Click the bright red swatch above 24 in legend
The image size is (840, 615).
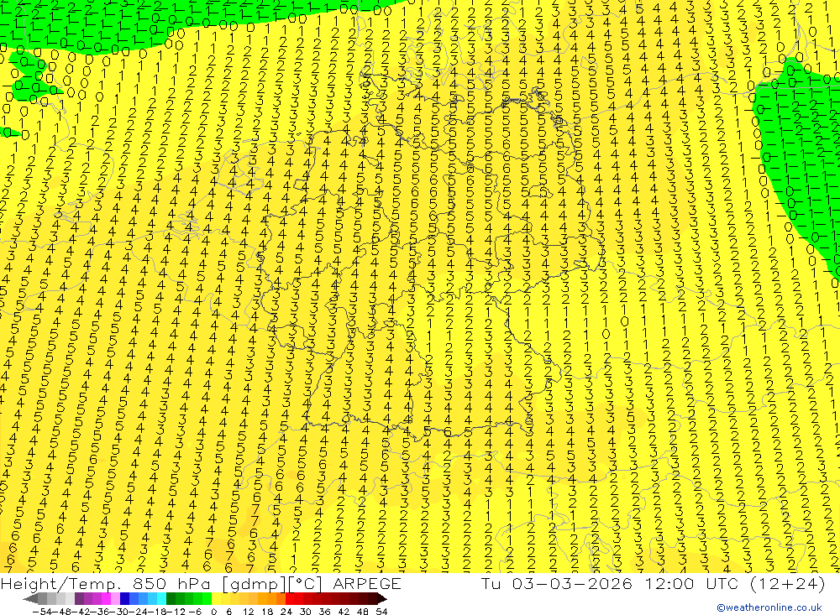(290, 598)
